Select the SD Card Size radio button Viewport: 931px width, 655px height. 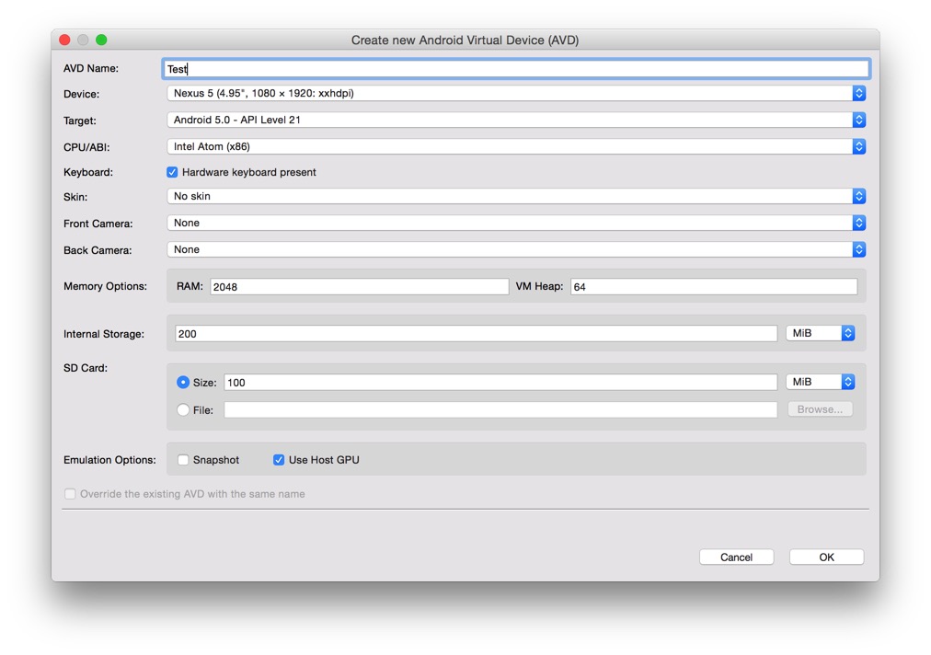pyautogui.click(x=183, y=383)
